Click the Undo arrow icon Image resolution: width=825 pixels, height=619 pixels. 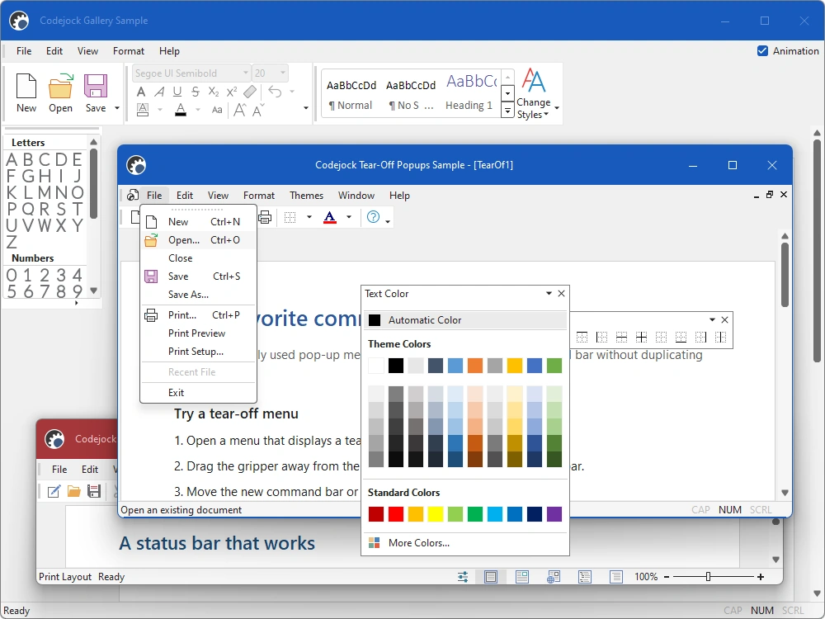click(276, 91)
